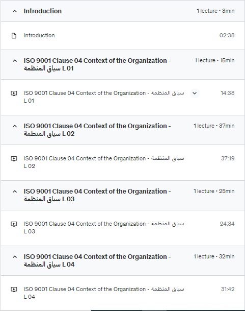Viewport: 245px width, 311px height.
Task: Open the Introduction lecture link
Action: tap(39, 35)
